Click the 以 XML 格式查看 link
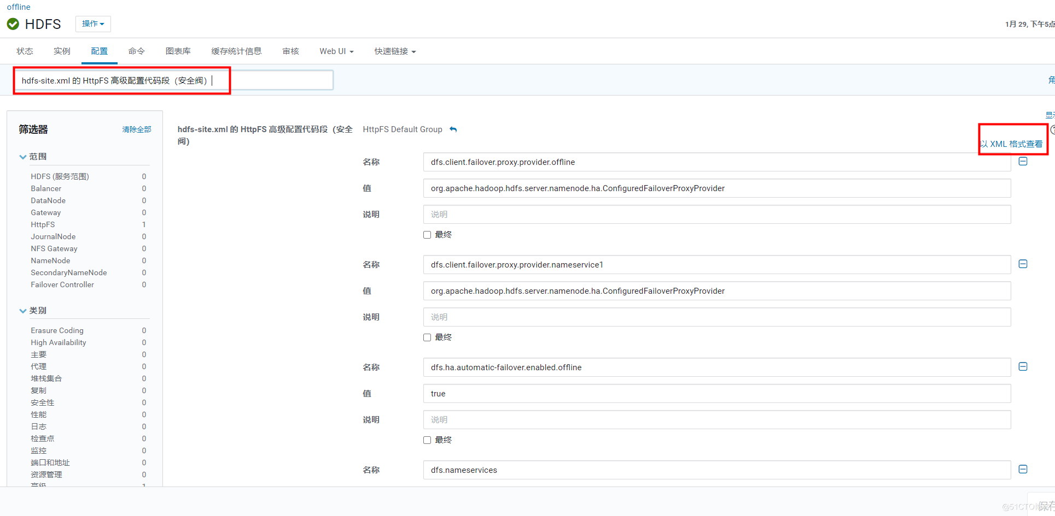 pos(1011,144)
